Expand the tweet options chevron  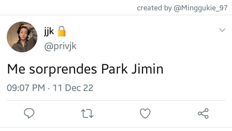coord(222,30)
